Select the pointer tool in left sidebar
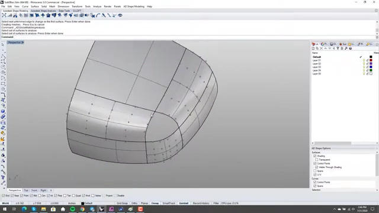The width and height of the screenshot is (379, 213). tap(3, 45)
